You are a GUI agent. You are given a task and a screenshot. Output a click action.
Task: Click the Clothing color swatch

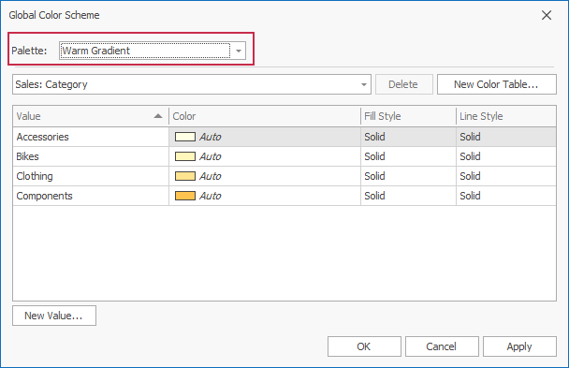185,176
